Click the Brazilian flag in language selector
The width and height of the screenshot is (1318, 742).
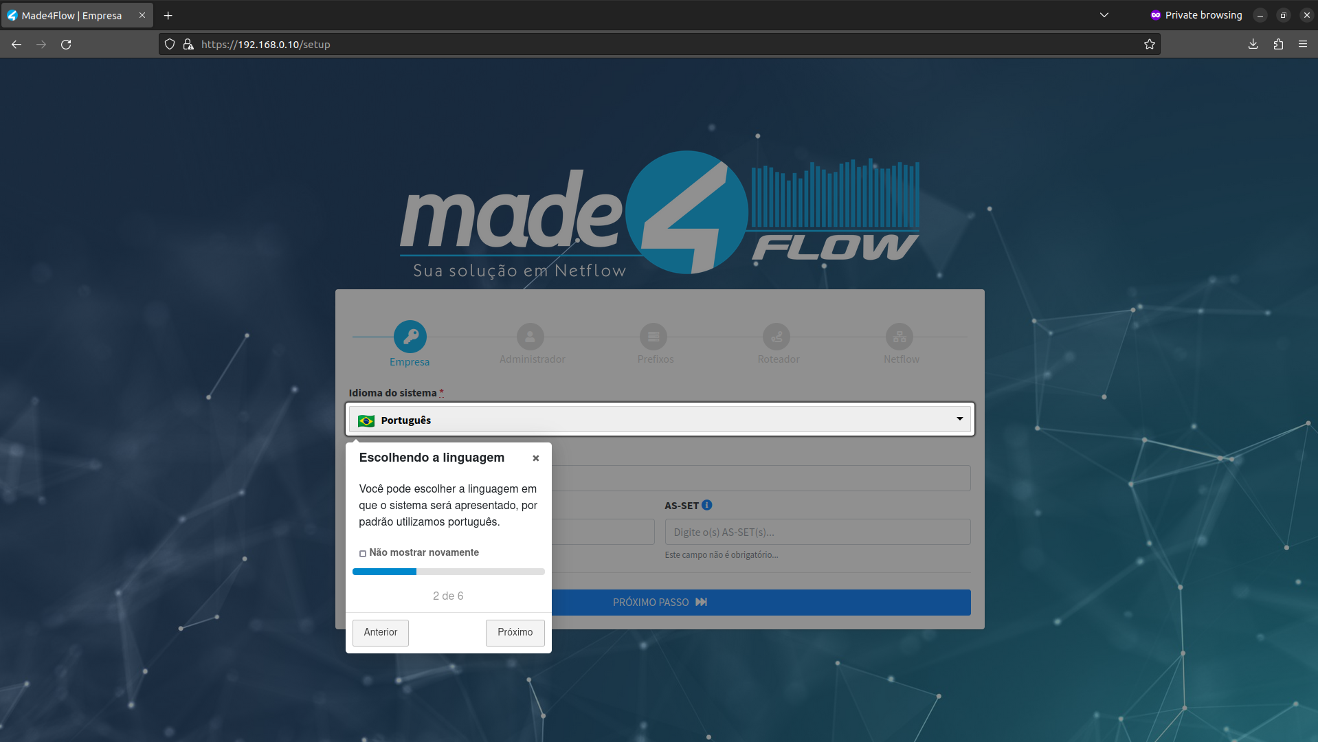366,420
